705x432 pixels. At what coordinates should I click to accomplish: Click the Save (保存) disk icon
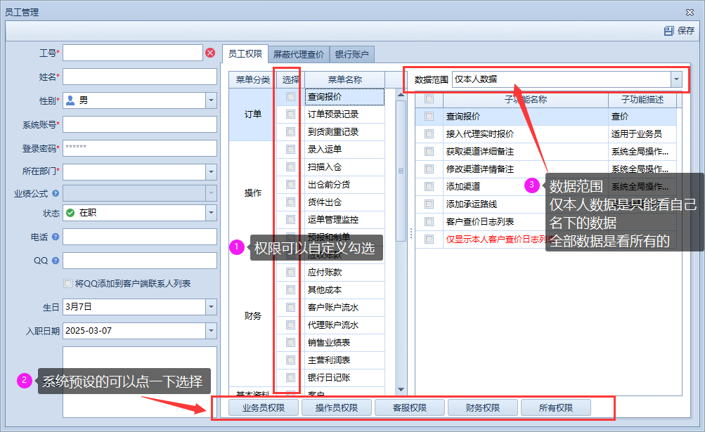(x=668, y=31)
